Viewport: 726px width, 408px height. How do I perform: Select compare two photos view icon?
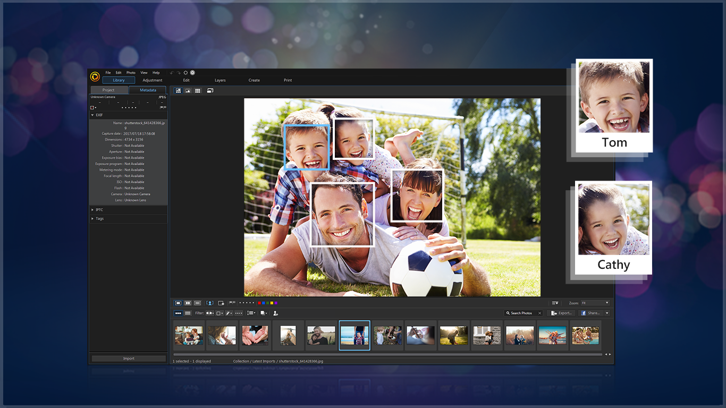pyautogui.click(x=188, y=303)
